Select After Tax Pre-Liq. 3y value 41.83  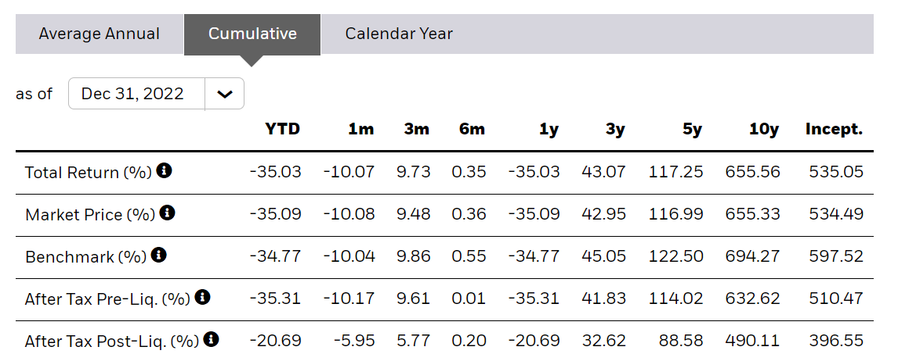(x=603, y=298)
